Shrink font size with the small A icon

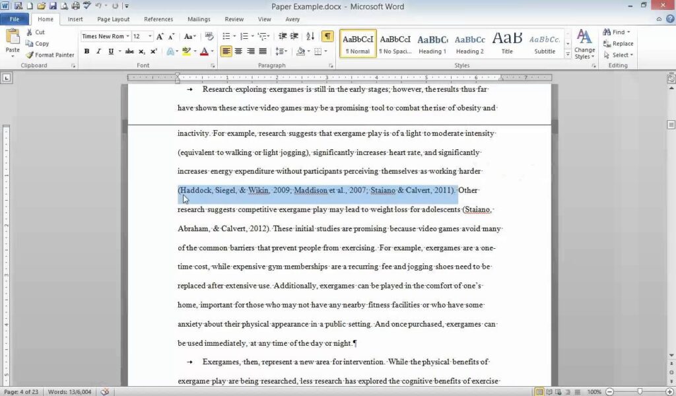171,36
